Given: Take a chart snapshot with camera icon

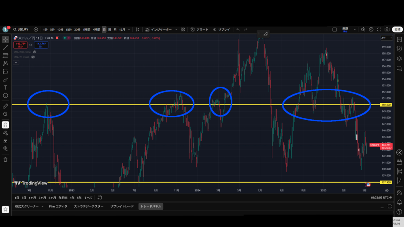Looking at the screenshot, I should tap(387, 29).
